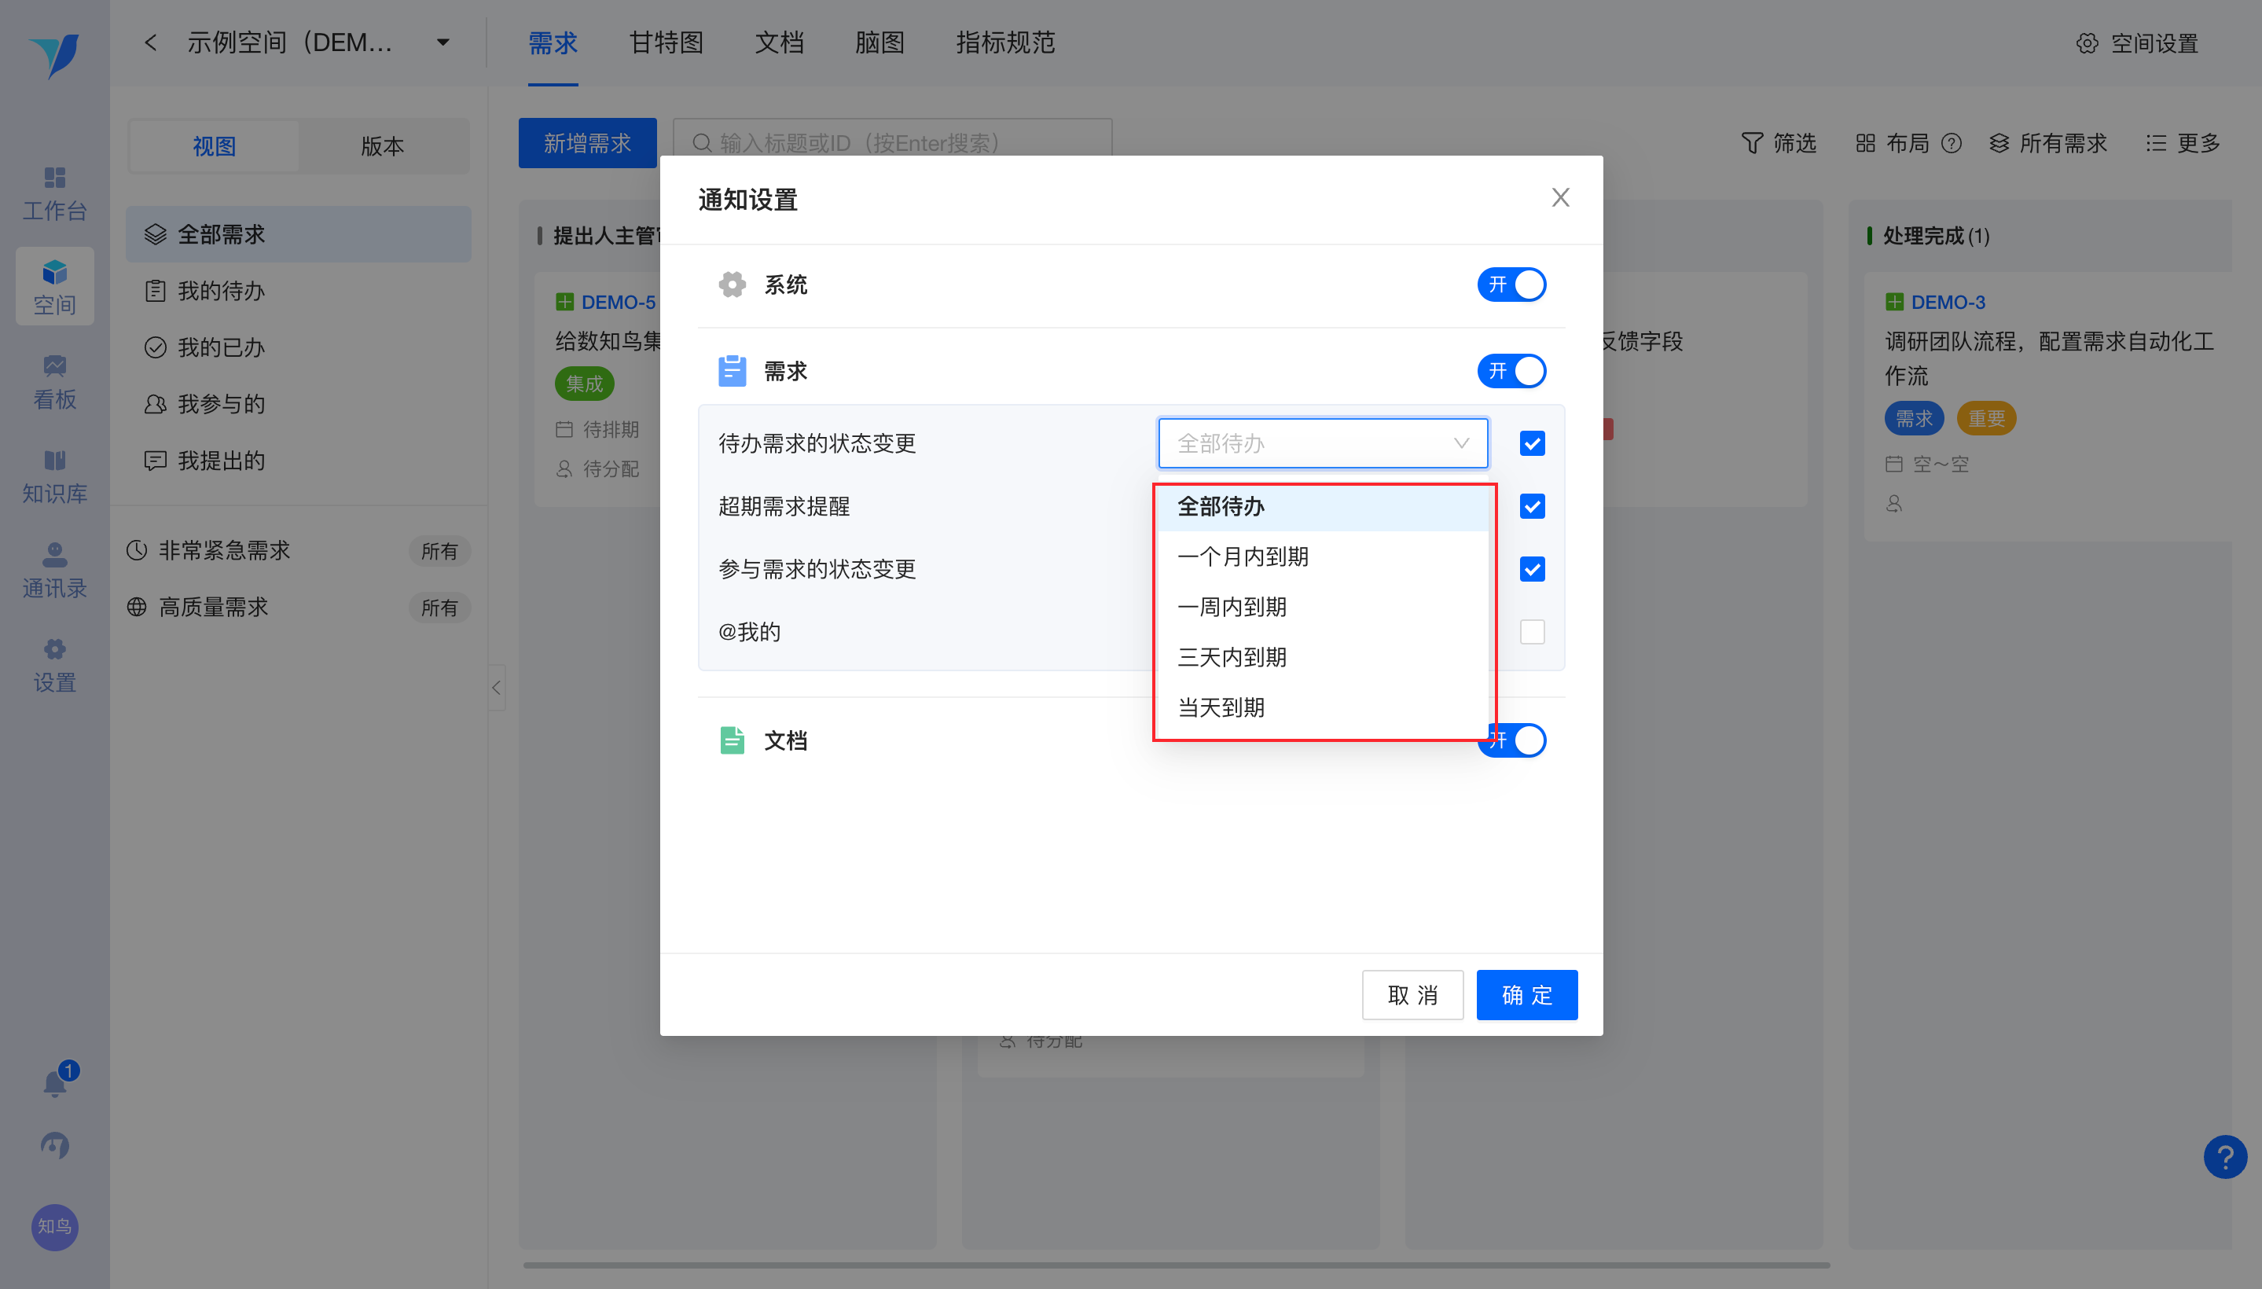The width and height of the screenshot is (2262, 1289).
Task: Toggle off the 系统 notification switch
Action: click(1511, 285)
